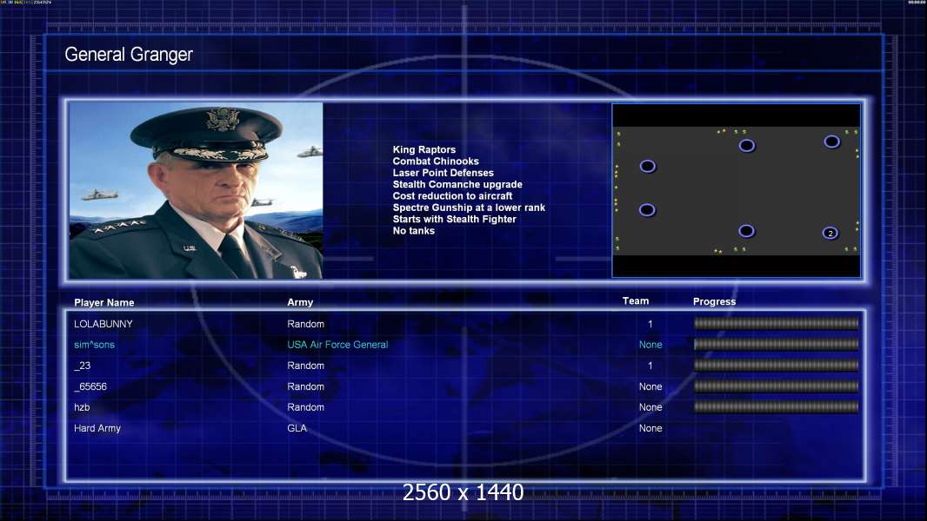Click team 'None' for Hard Army
Screen dimensions: 927x521
[650, 428]
